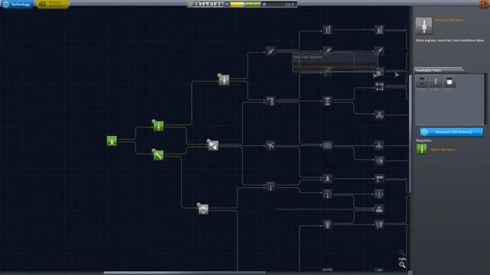Select the third fuel tank part thumbnail
The width and height of the screenshot is (490, 275).
click(x=449, y=82)
